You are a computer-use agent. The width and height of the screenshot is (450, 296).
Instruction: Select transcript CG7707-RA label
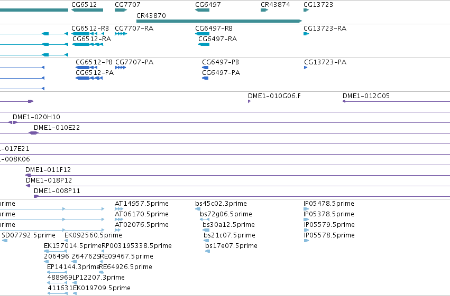(x=134, y=28)
